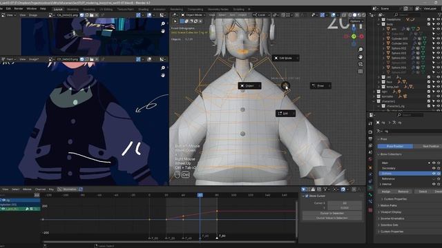Click the green Y axis on navigation gizmo
This screenshot has height=248, width=442.
pos(354,37)
